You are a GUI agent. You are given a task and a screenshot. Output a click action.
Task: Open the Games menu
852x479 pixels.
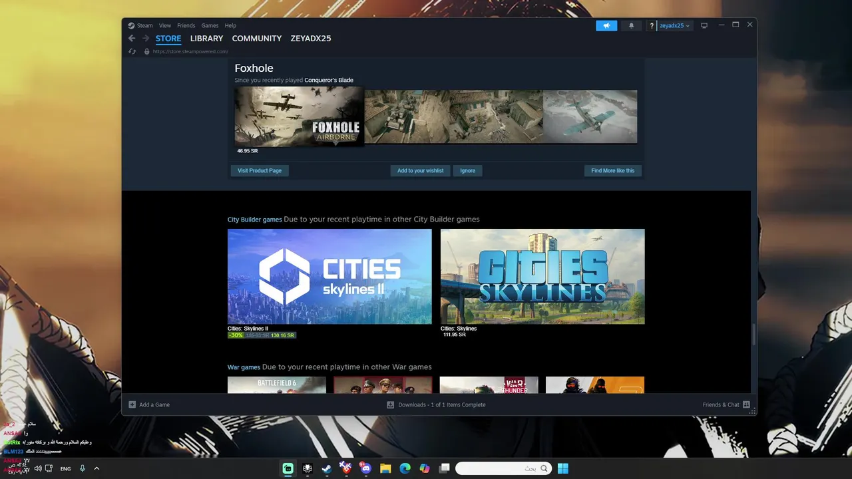[x=210, y=25]
